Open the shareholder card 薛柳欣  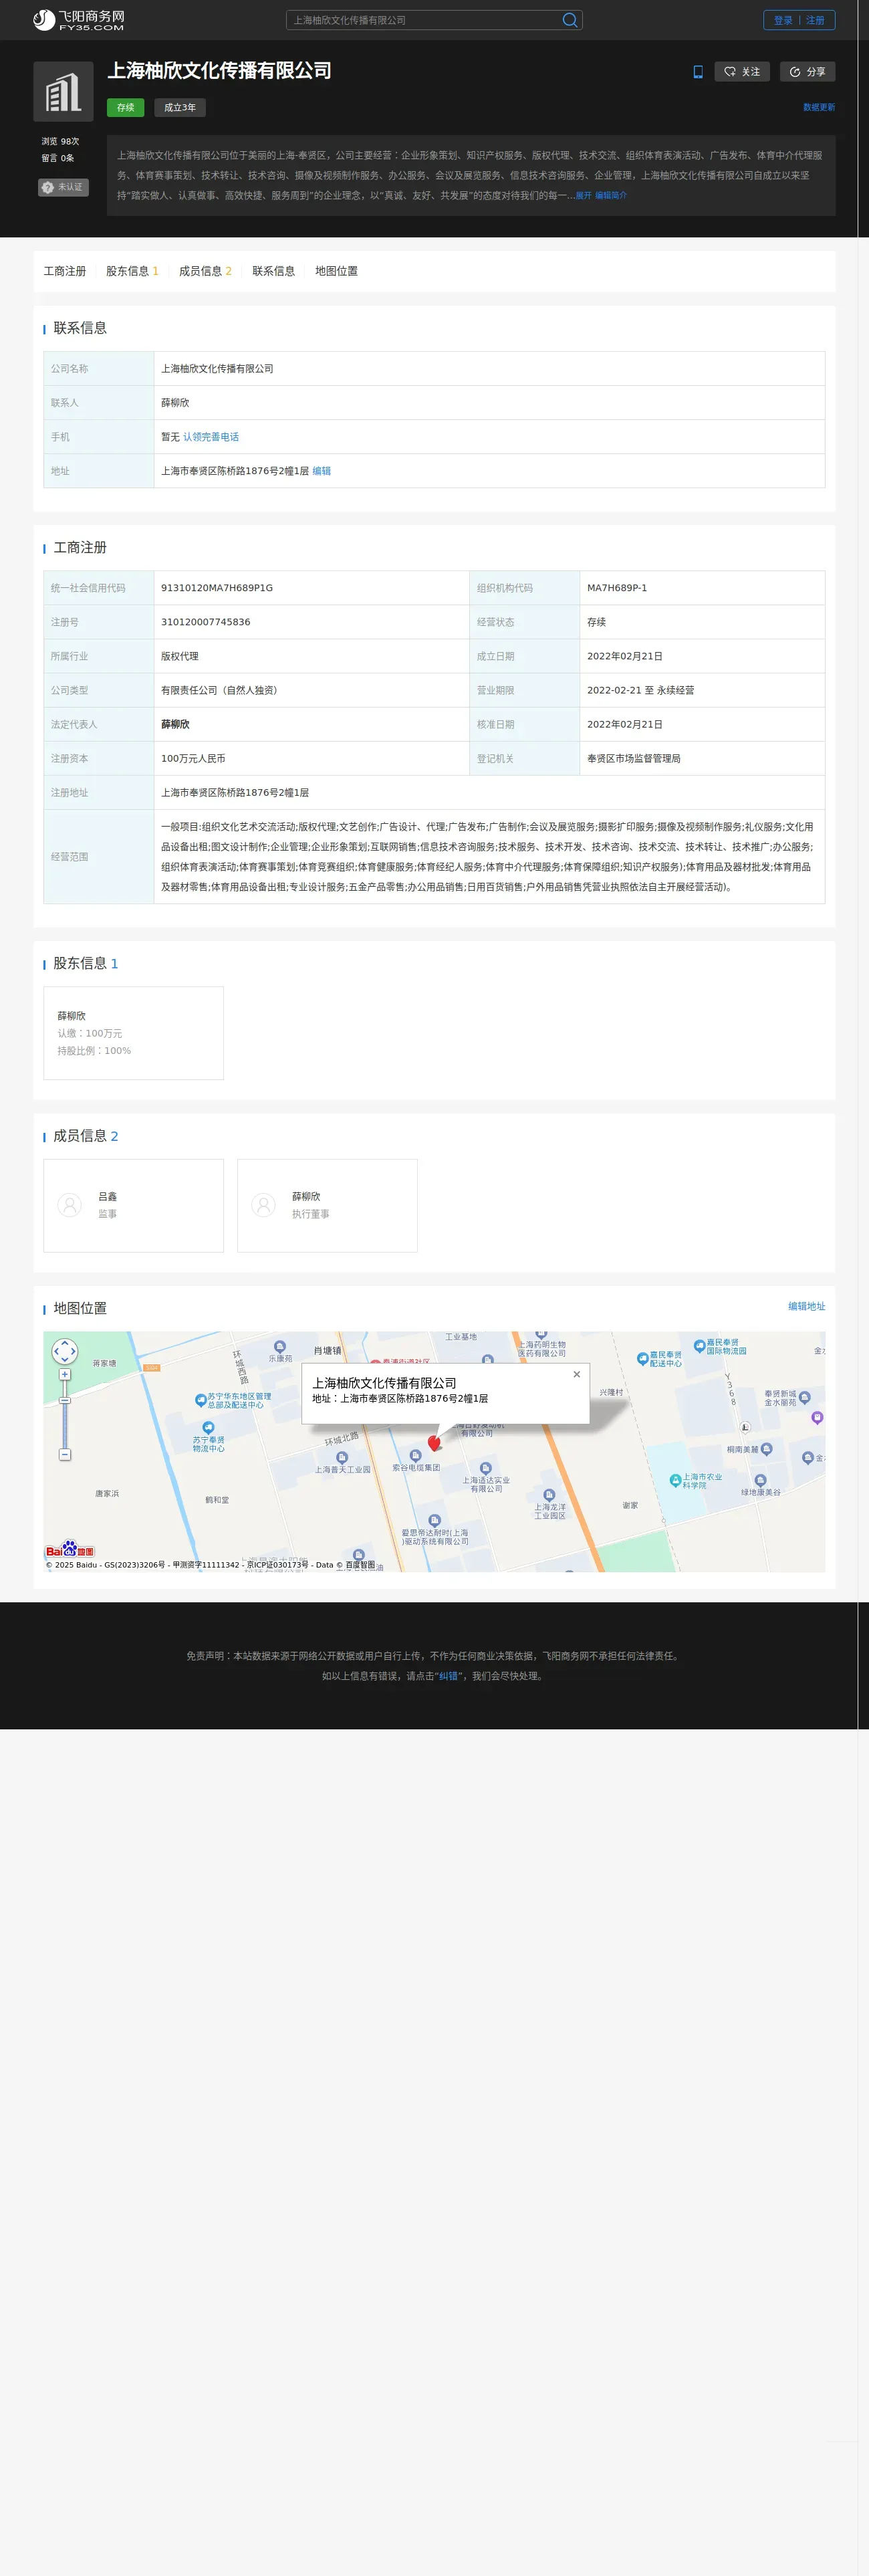pos(133,1033)
